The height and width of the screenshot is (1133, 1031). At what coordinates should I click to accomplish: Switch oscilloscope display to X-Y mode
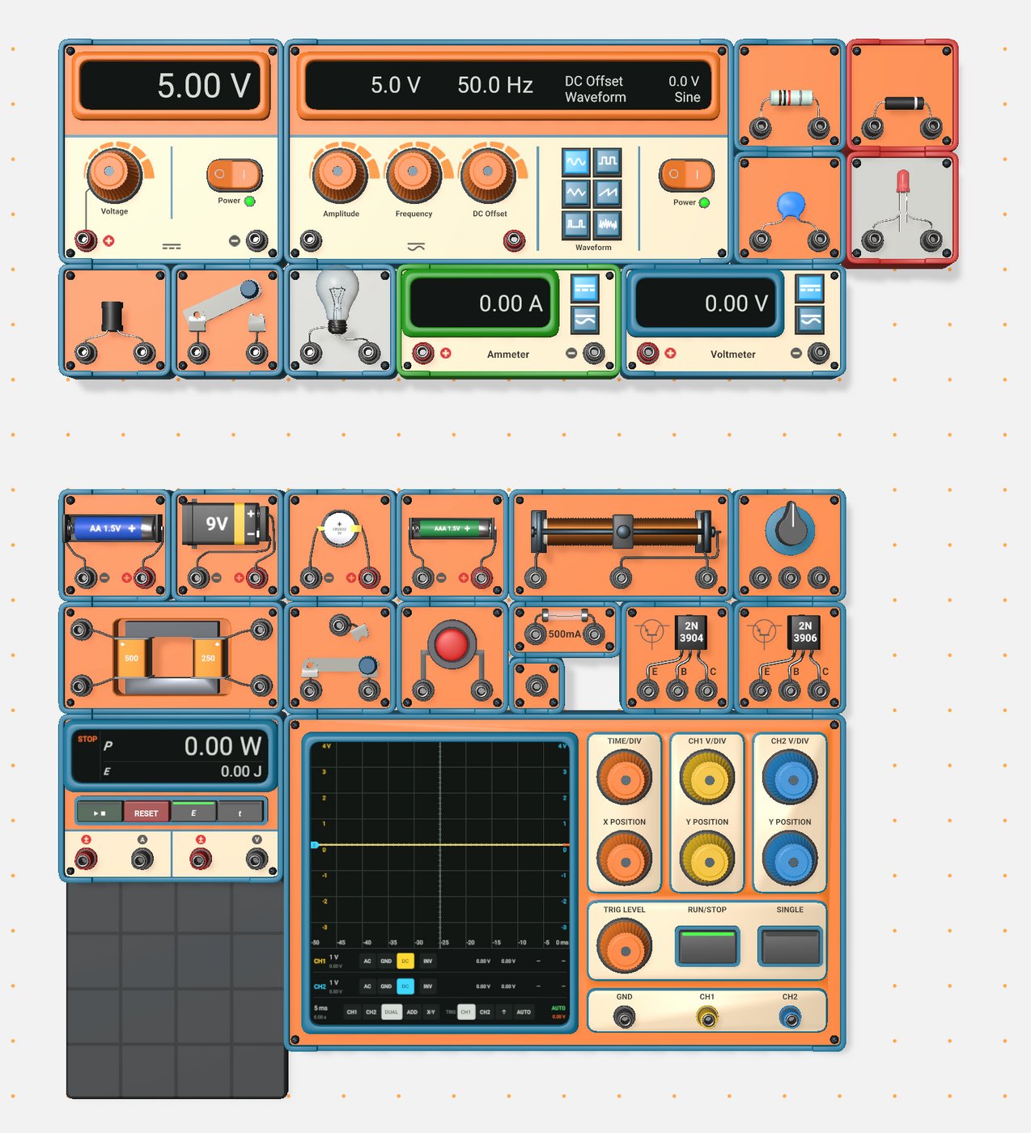(x=431, y=1012)
